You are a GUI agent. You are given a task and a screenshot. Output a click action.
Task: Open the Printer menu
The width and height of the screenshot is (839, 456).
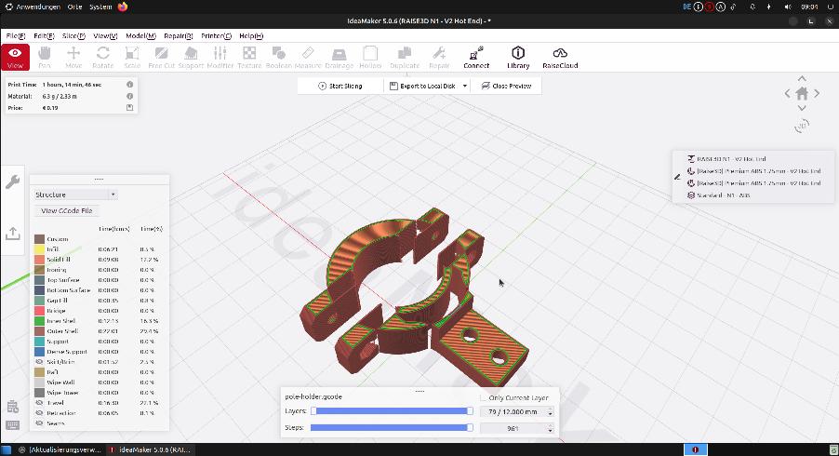click(216, 36)
